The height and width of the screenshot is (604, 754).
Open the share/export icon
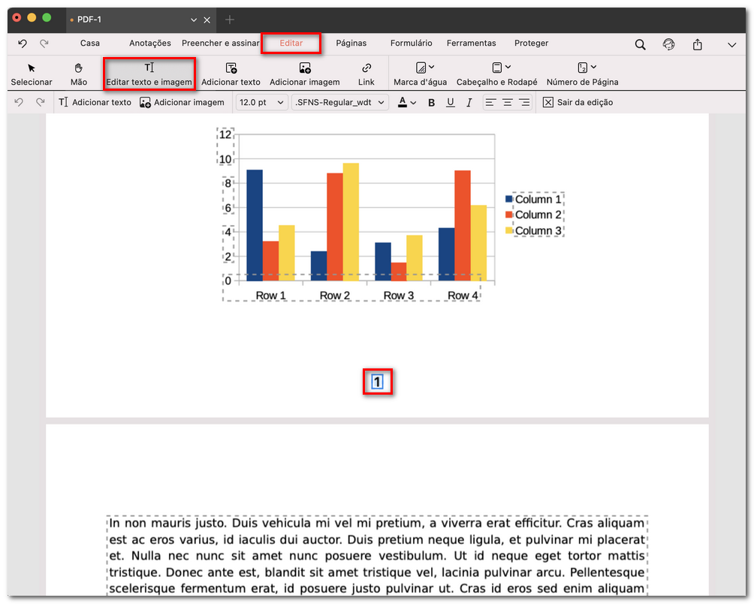tap(697, 44)
